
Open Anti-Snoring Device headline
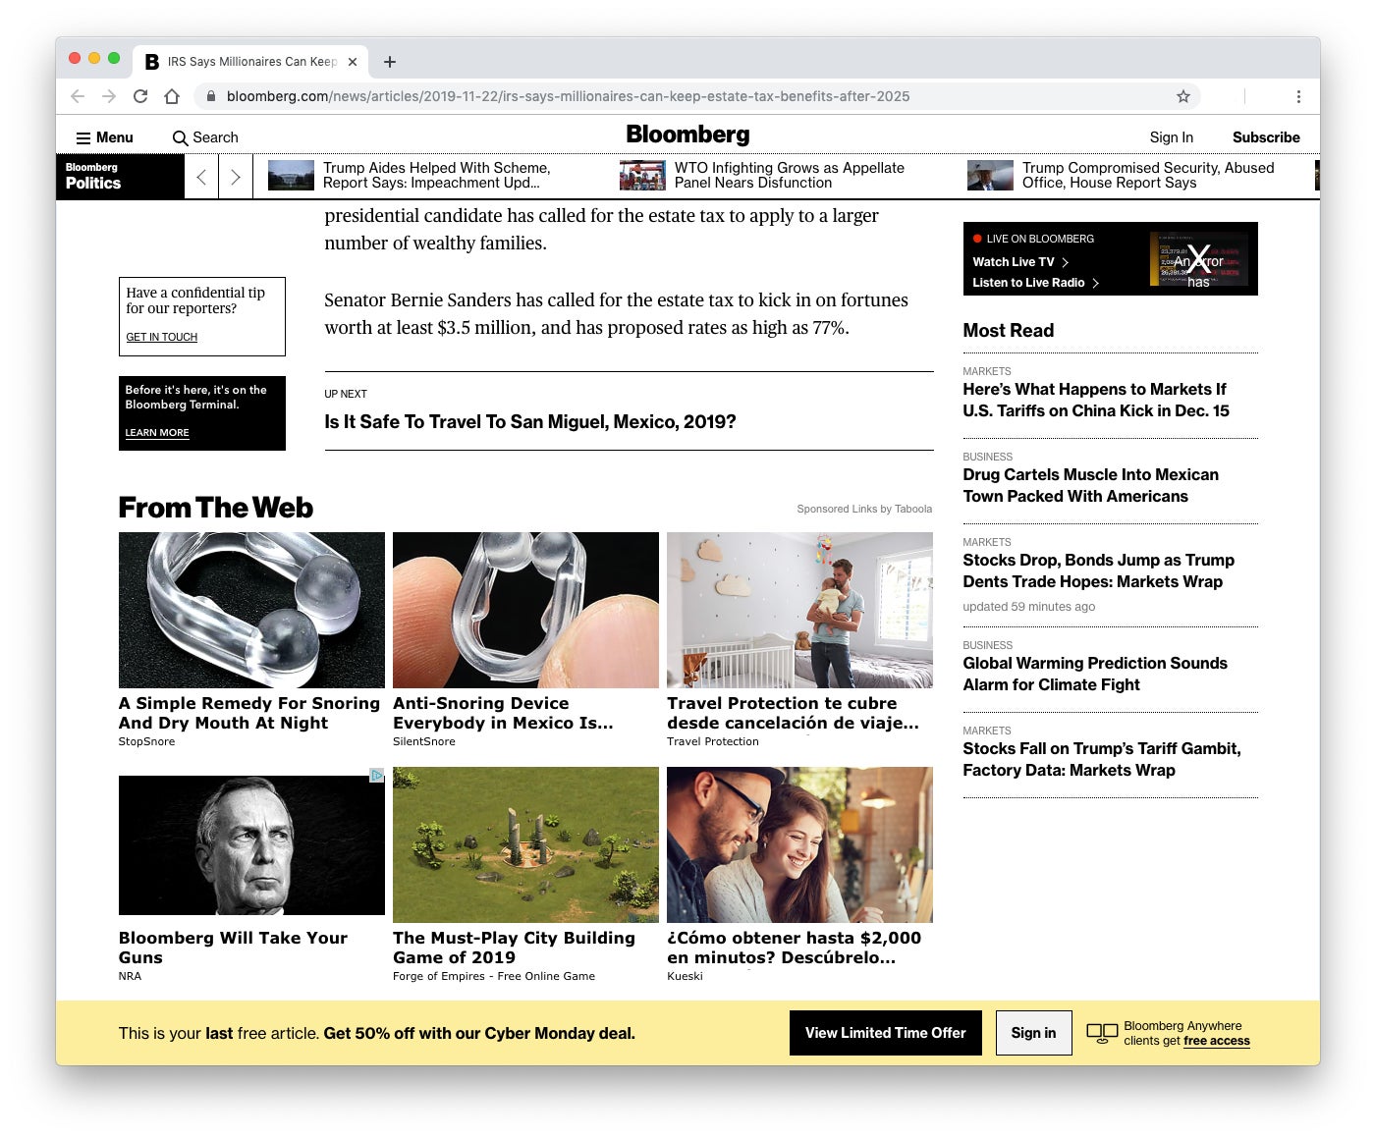tap(503, 713)
